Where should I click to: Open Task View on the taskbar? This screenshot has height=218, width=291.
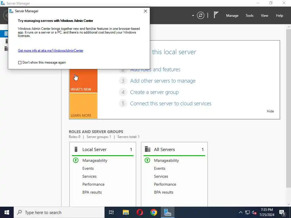pyautogui.click(x=111, y=212)
